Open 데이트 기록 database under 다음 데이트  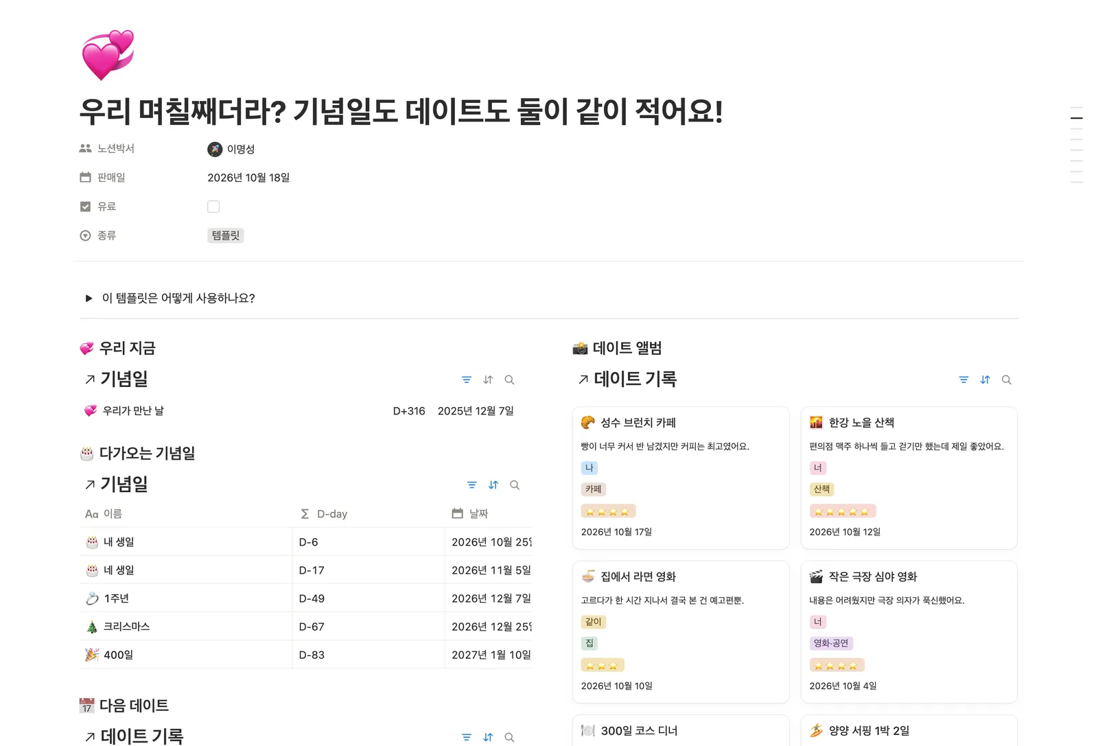pyautogui.click(x=142, y=736)
